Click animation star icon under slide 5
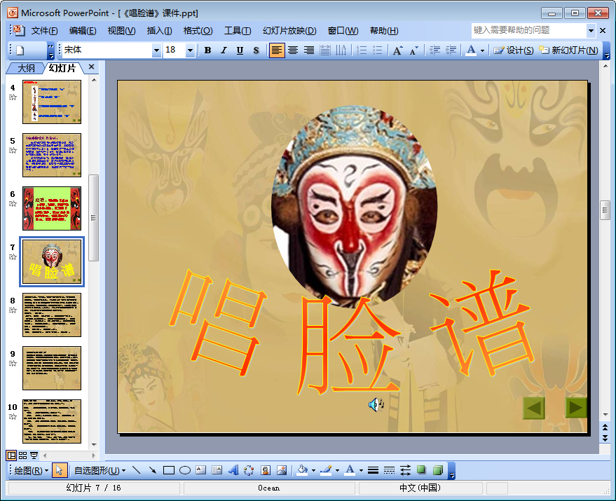 tap(13, 151)
